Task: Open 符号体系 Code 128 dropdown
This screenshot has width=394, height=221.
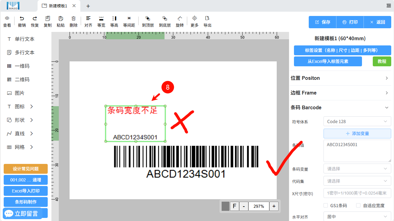Action: [357, 122]
